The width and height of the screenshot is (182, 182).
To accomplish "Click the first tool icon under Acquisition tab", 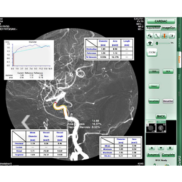I will point(150,36).
